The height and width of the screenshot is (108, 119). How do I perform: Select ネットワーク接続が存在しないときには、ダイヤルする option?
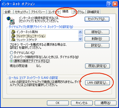pos(11,57)
